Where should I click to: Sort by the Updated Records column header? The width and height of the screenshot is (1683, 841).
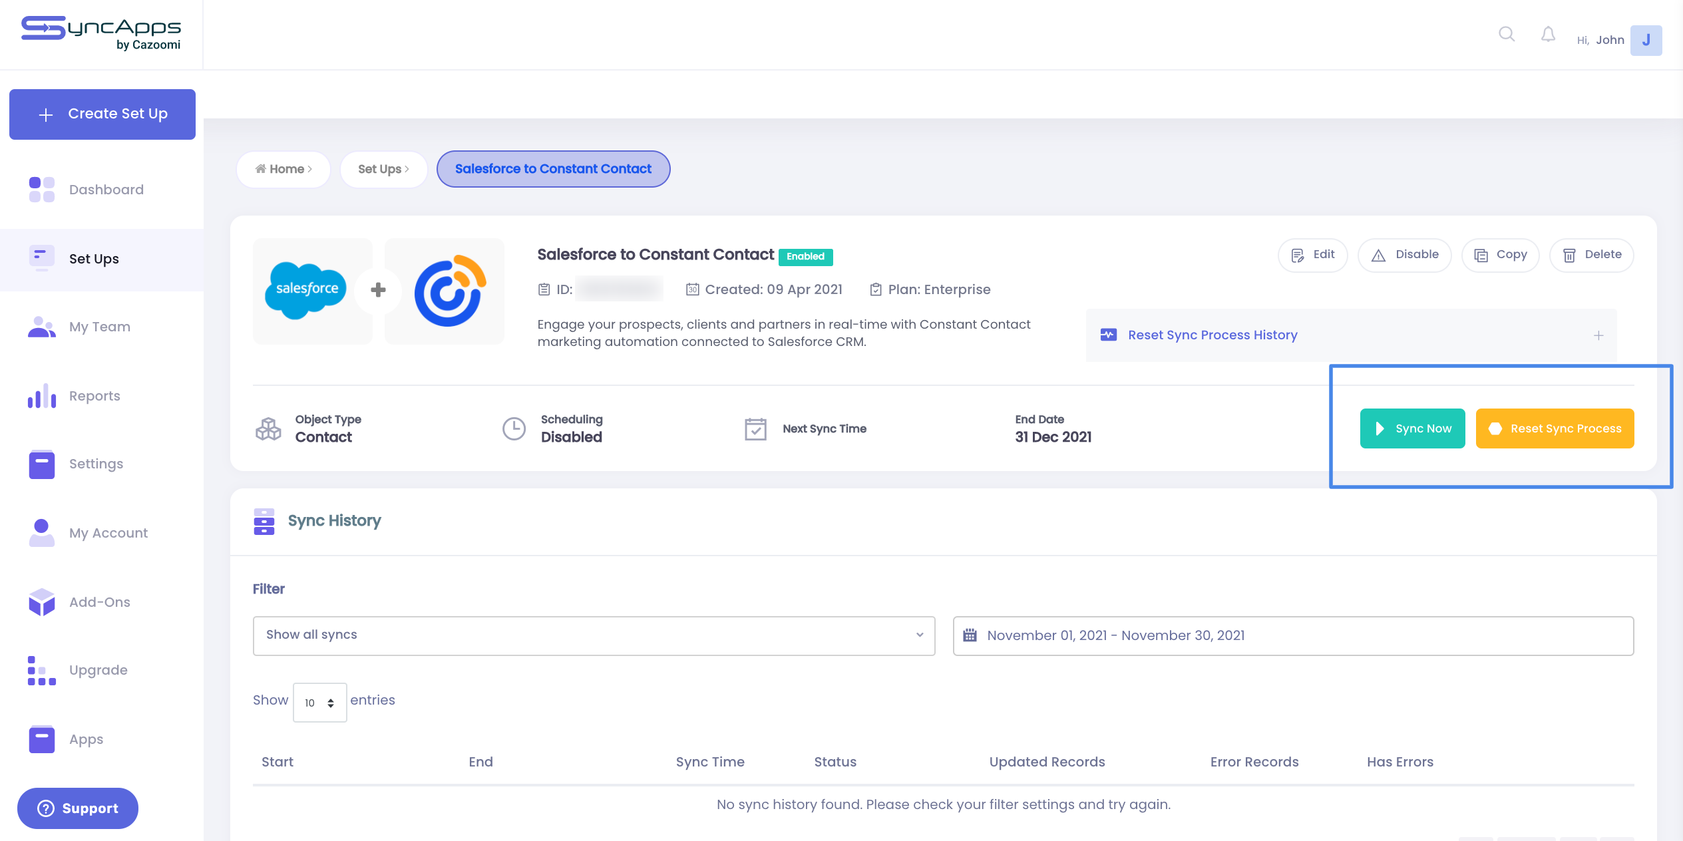click(1047, 762)
